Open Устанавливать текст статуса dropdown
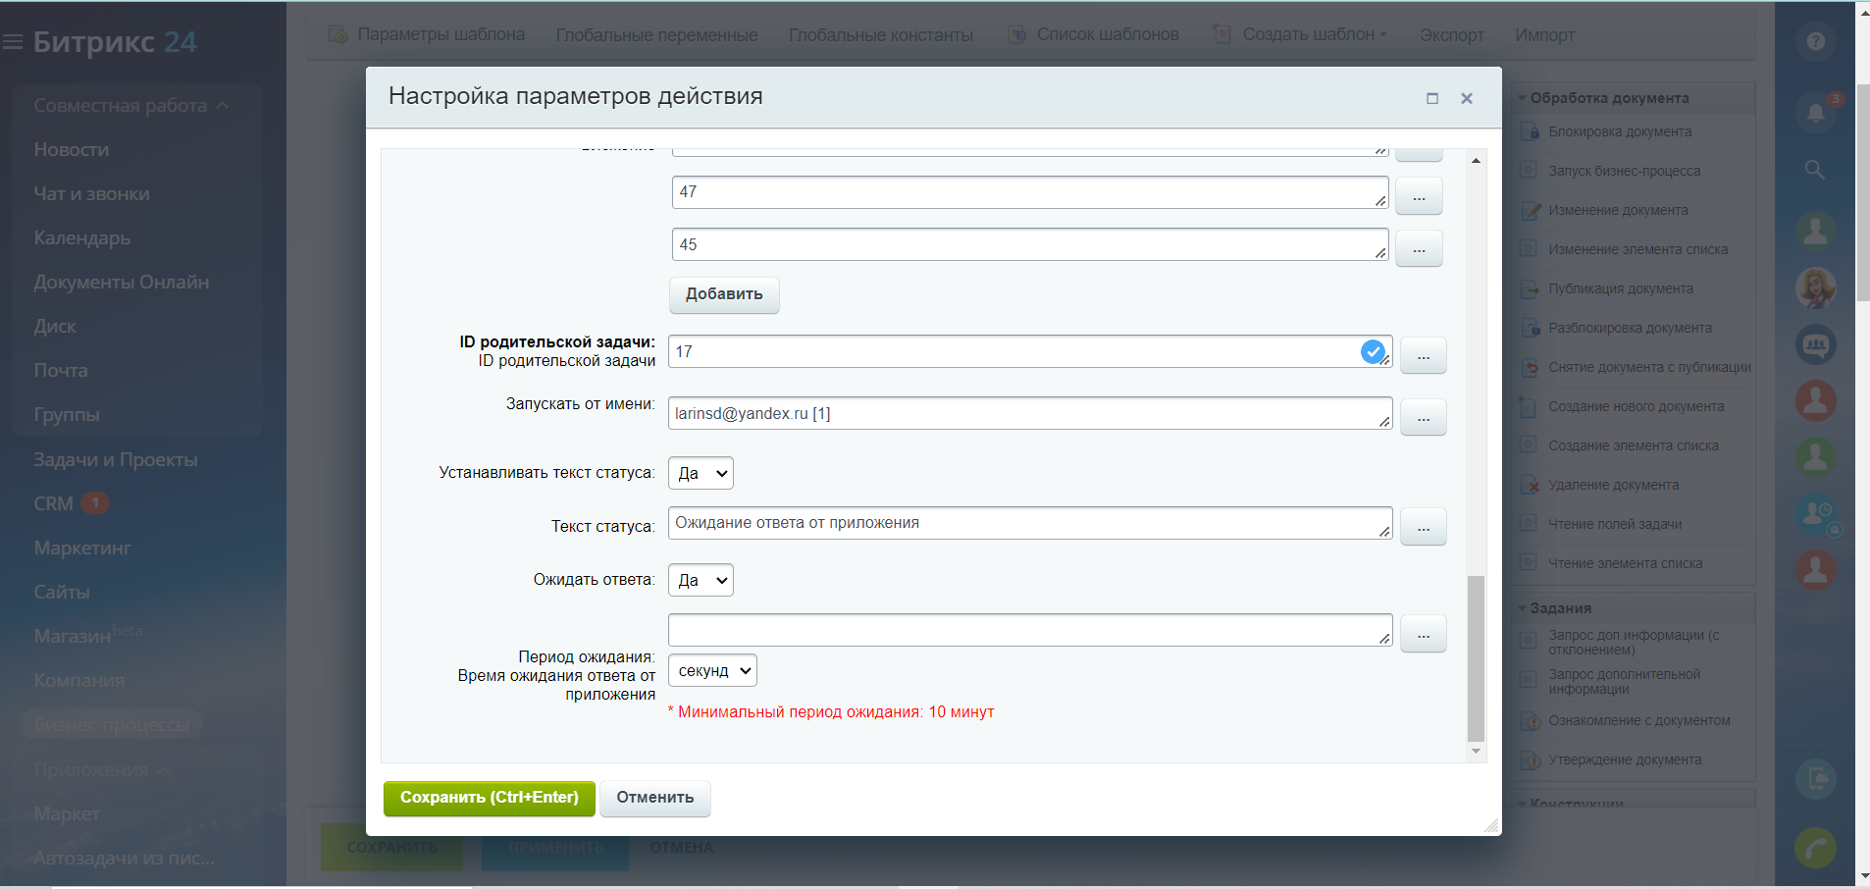Viewport: 1870px width, 889px height. (701, 473)
